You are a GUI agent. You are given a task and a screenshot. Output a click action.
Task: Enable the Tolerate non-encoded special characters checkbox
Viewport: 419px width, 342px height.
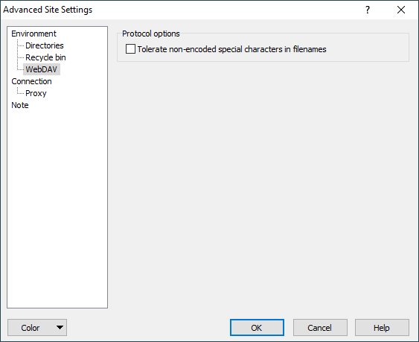pyautogui.click(x=130, y=49)
